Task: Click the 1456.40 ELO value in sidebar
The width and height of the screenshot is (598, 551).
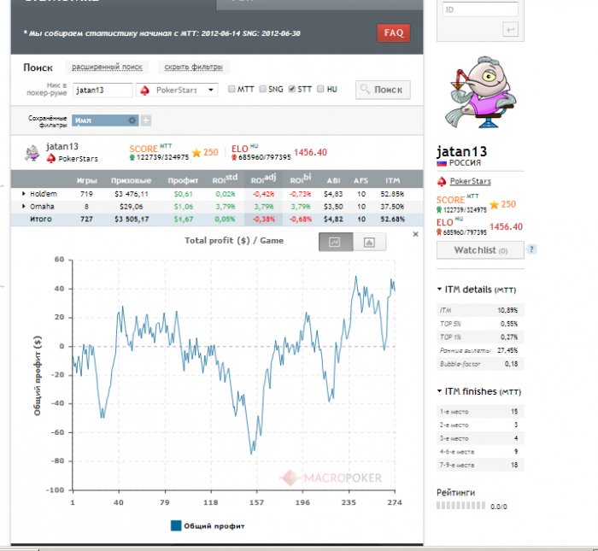Action: click(507, 227)
